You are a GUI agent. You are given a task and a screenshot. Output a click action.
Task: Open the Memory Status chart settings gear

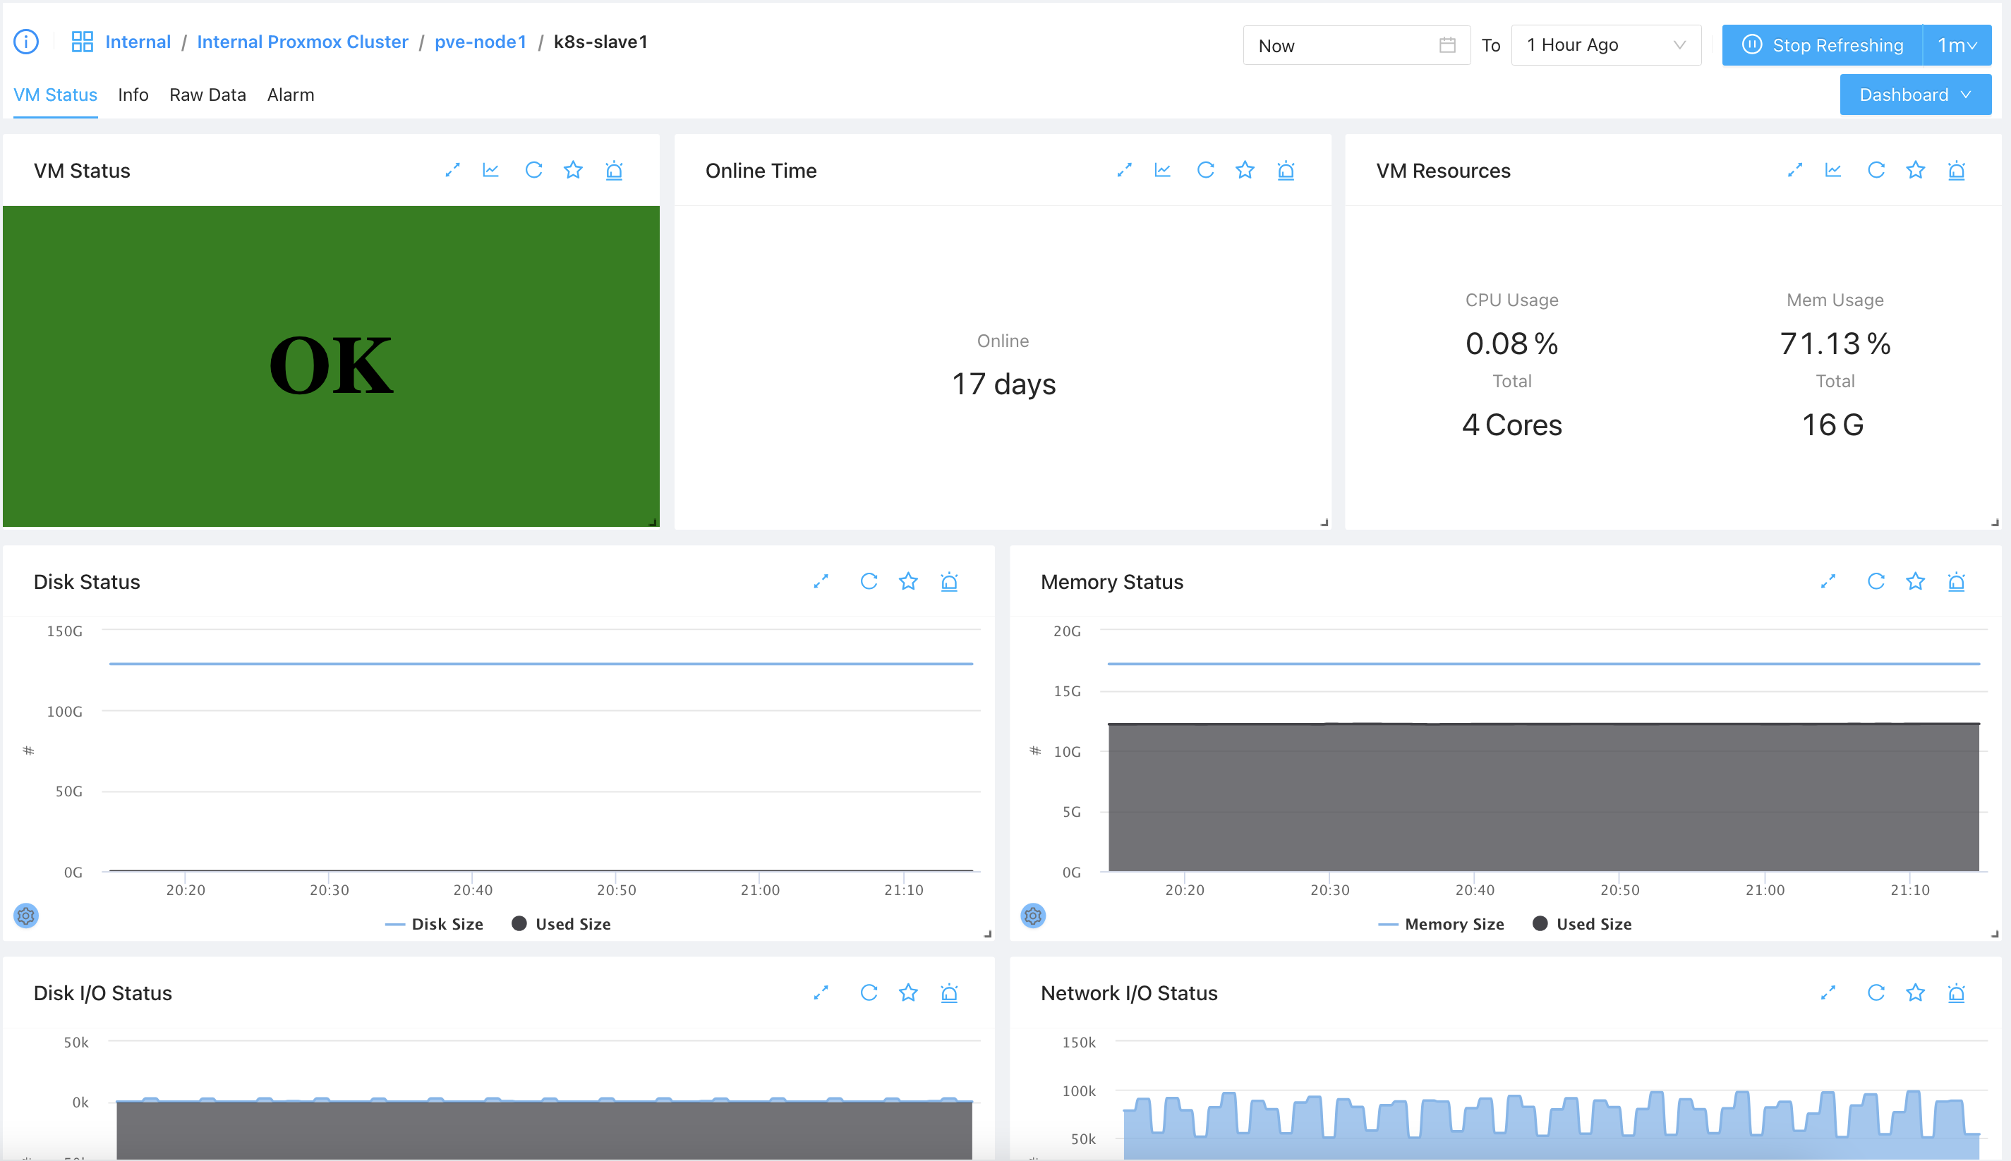click(x=1032, y=916)
